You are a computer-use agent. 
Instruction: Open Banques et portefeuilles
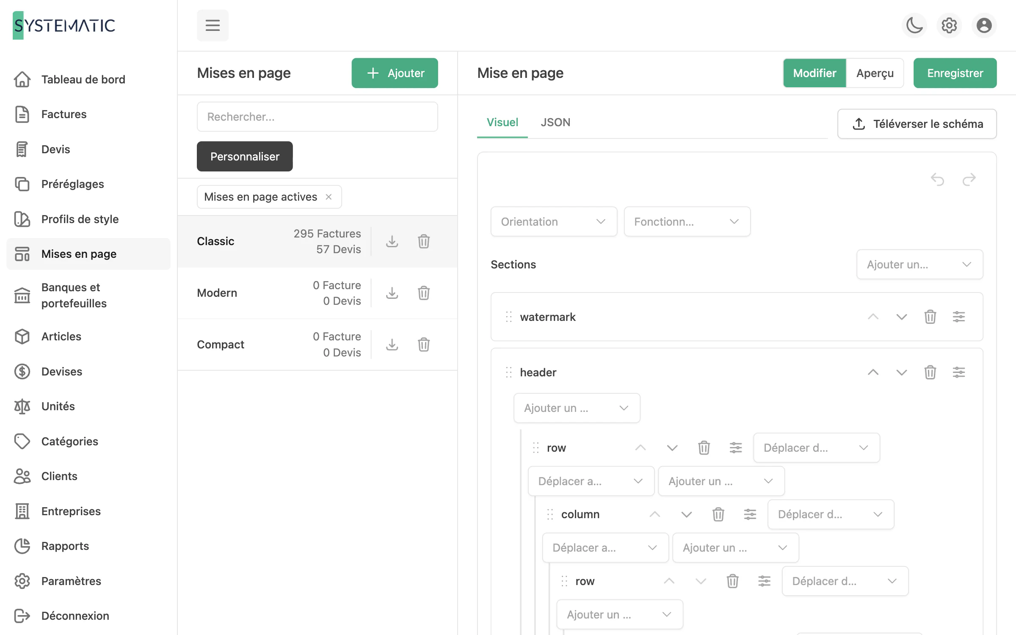tap(88, 295)
